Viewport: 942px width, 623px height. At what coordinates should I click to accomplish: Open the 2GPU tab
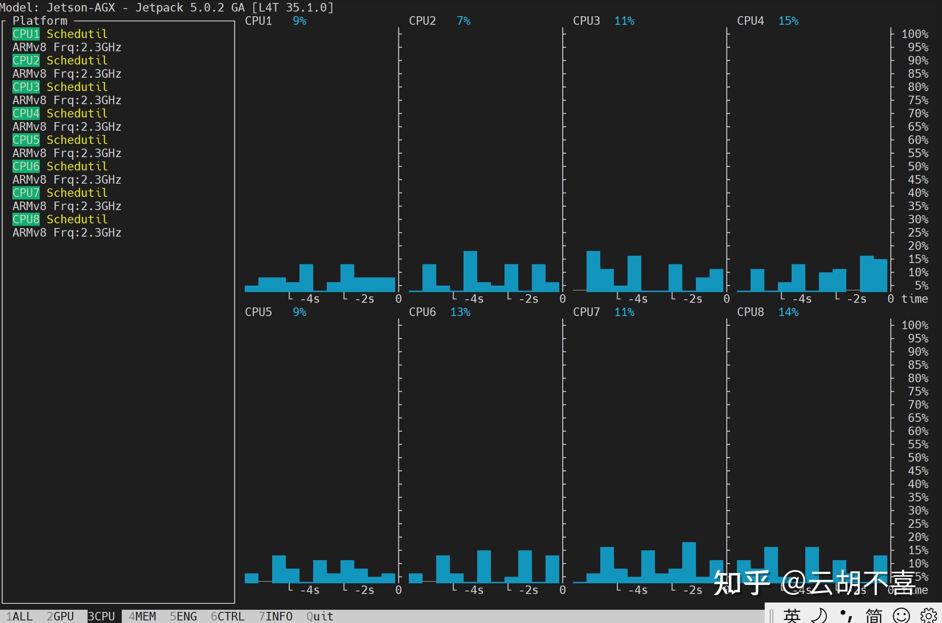click(60, 616)
